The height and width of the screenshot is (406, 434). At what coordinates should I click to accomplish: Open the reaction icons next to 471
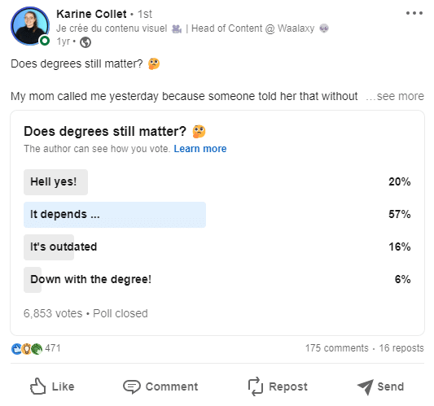[27, 348]
